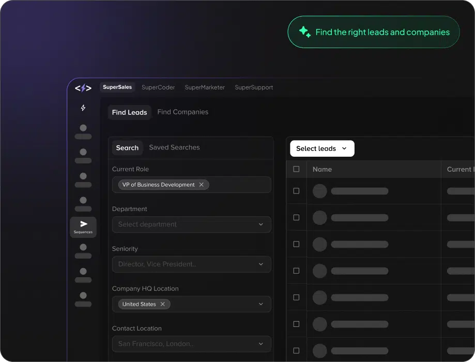
Task: Click the first lead's avatar circle
Action: (x=320, y=191)
